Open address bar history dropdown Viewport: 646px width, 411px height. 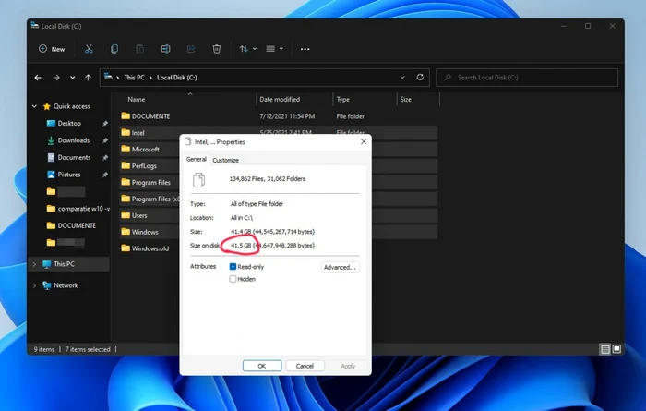click(x=402, y=78)
